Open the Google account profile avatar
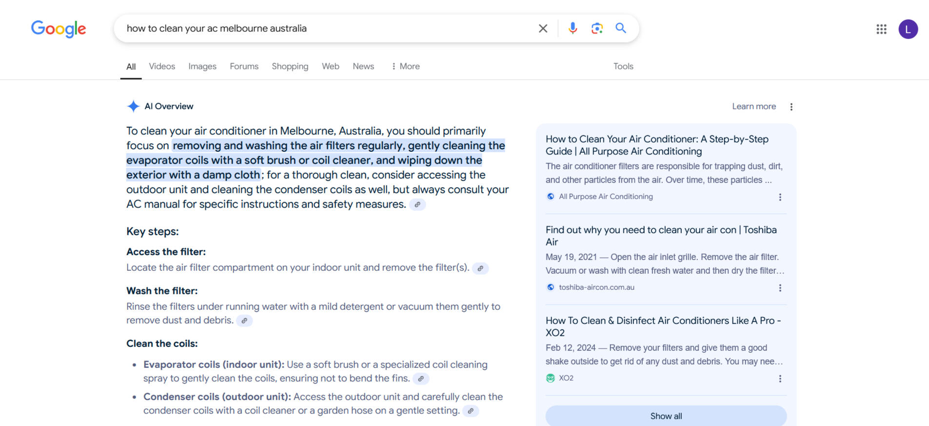 [908, 29]
